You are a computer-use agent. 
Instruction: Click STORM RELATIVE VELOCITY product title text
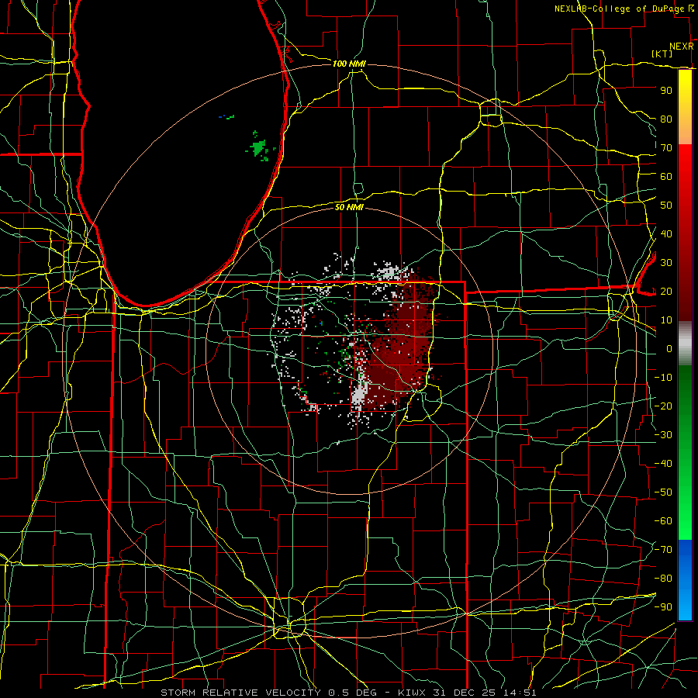click(240, 693)
